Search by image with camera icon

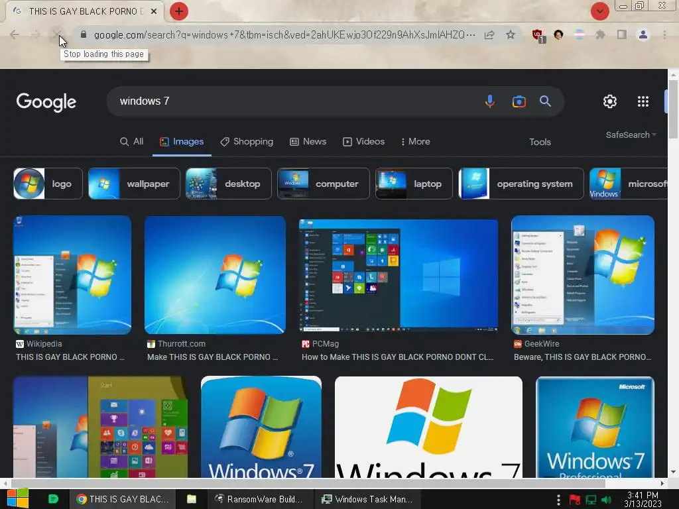pyautogui.click(x=519, y=101)
